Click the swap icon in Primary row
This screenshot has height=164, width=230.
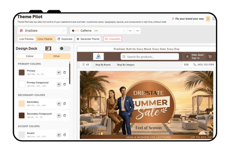tap(59, 73)
